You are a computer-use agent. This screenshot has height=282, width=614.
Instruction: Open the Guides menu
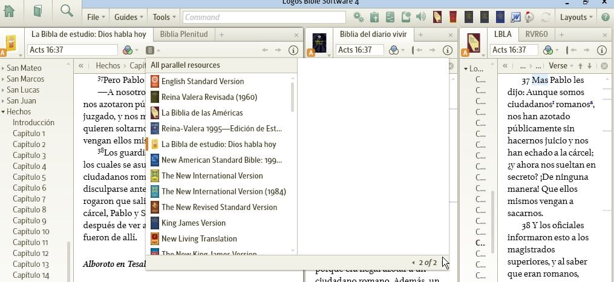pos(128,17)
